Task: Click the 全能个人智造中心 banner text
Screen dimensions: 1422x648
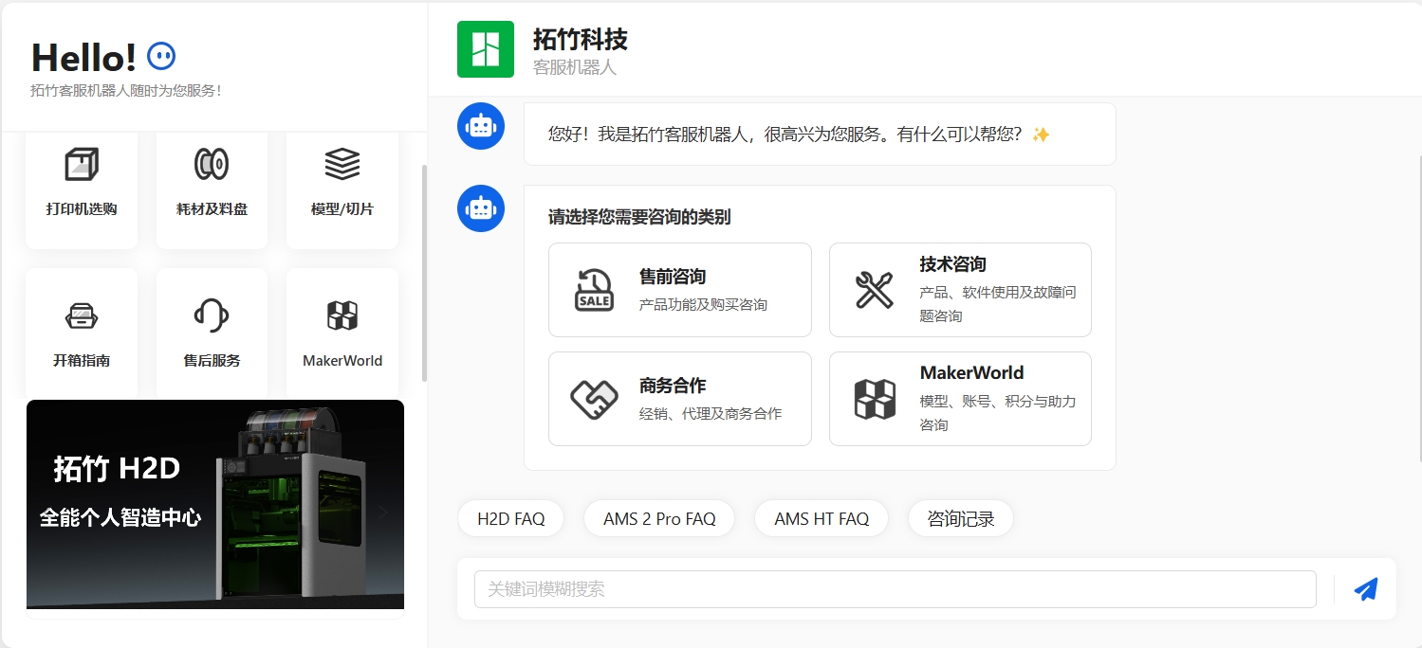Action: click(x=120, y=517)
